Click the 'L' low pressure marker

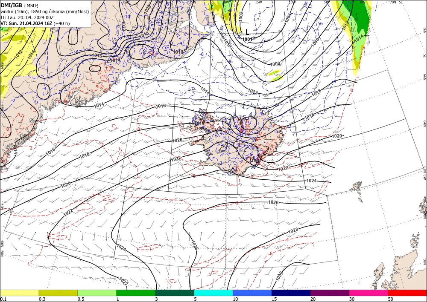pos(247,32)
